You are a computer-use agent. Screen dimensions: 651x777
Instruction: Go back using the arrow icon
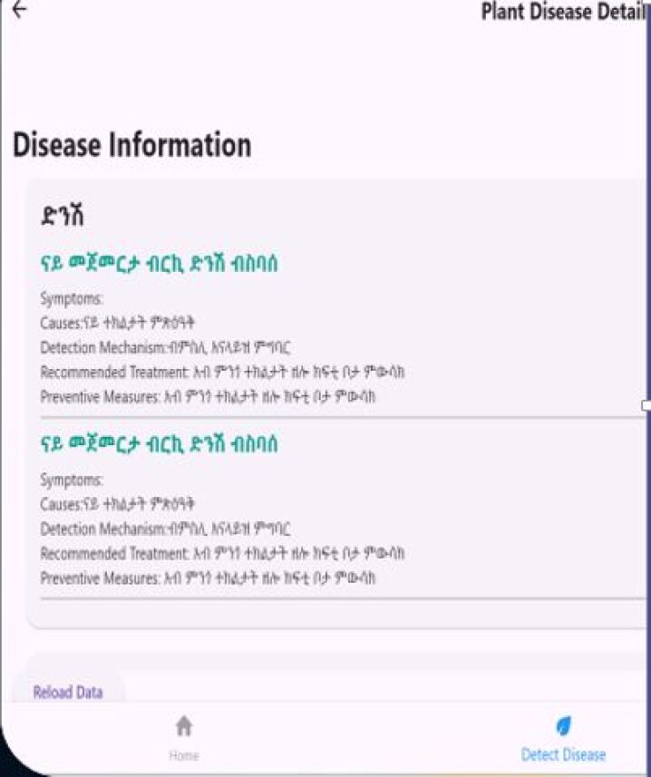19,10
